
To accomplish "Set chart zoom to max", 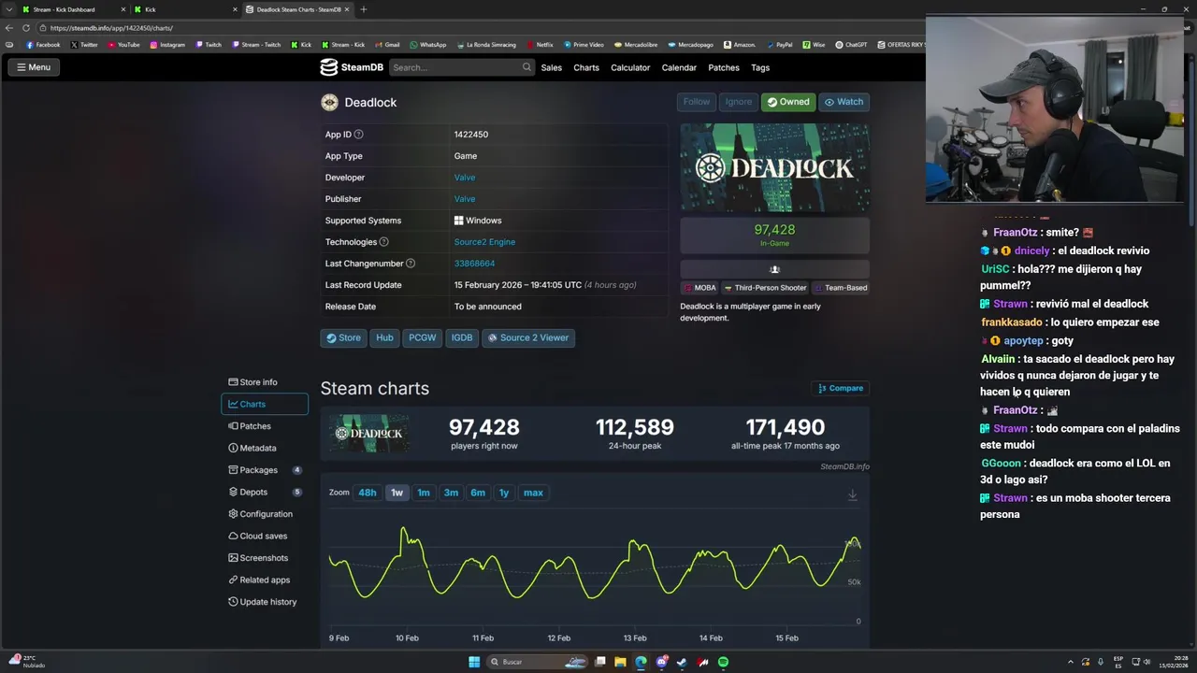I will click(x=533, y=493).
